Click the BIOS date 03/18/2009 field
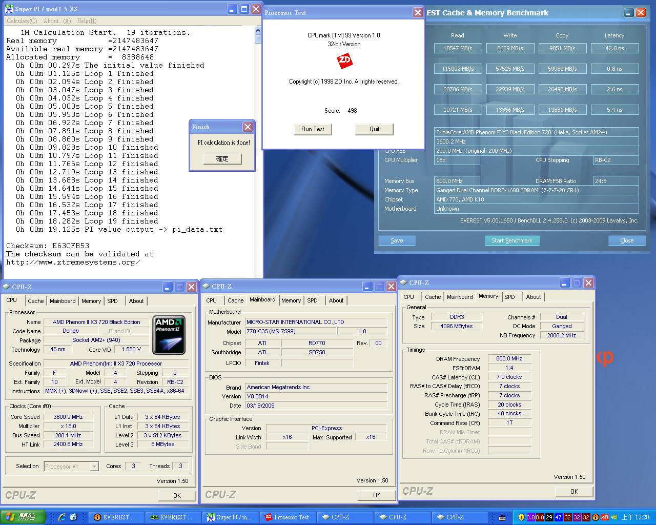Viewport: 656px width, 525px height. [316, 405]
